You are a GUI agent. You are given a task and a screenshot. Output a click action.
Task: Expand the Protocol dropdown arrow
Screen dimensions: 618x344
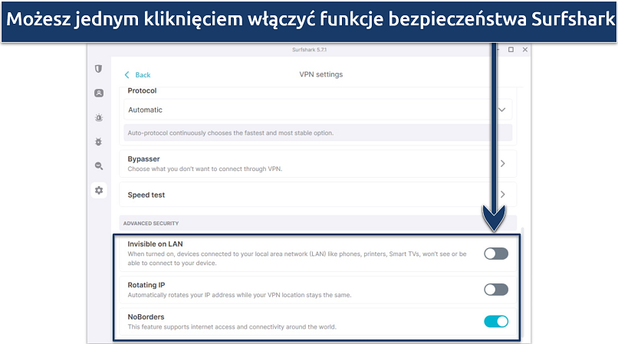(502, 110)
